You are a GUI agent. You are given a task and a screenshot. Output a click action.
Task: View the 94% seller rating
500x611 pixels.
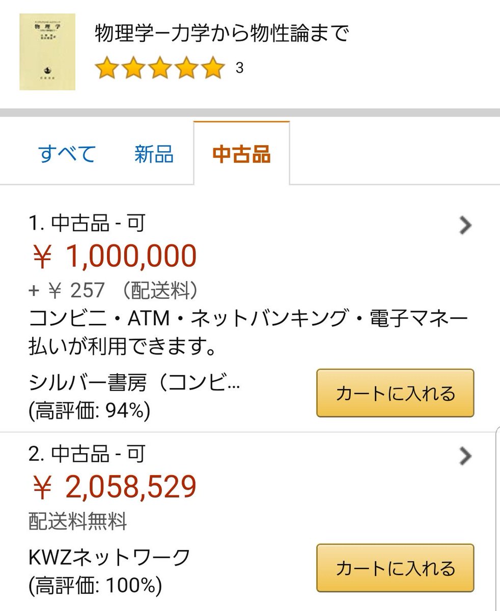(90, 410)
